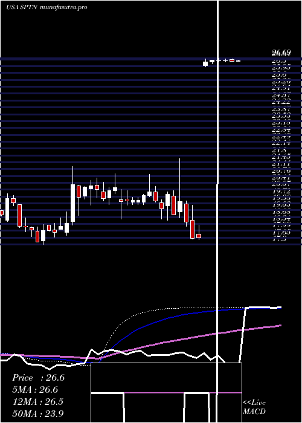Click the 'Price : 26.6' readout
The width and height of the screenshot is (302, 423).
[38, 378]
